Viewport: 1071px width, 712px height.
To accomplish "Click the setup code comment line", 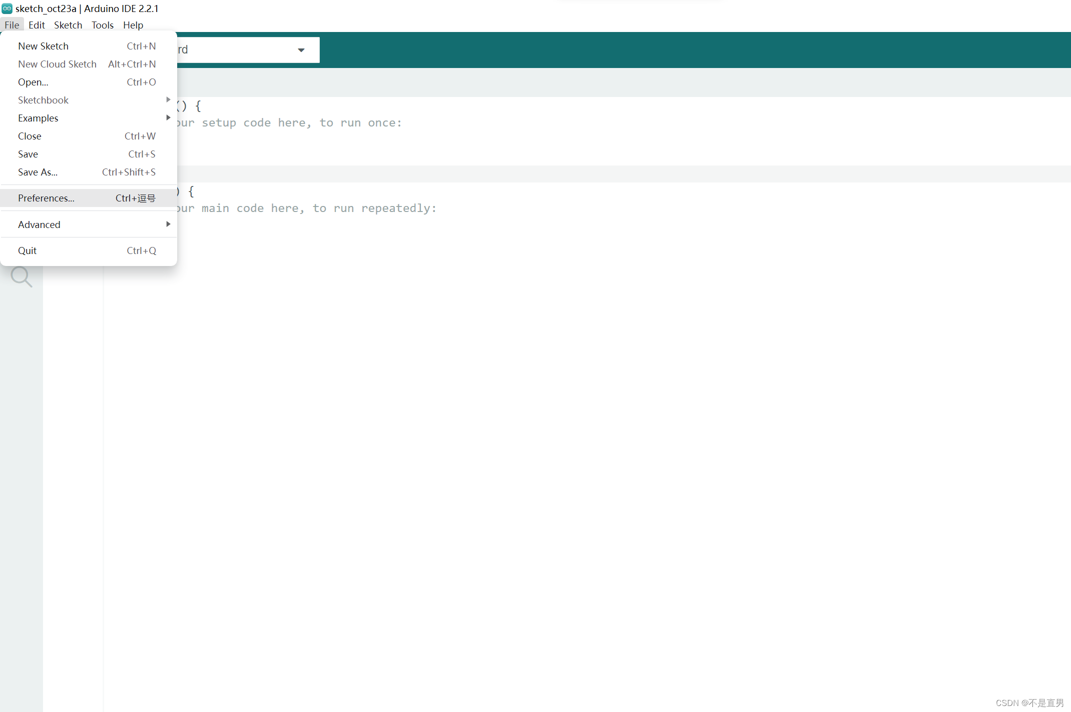I will click(x=290, y=123).
